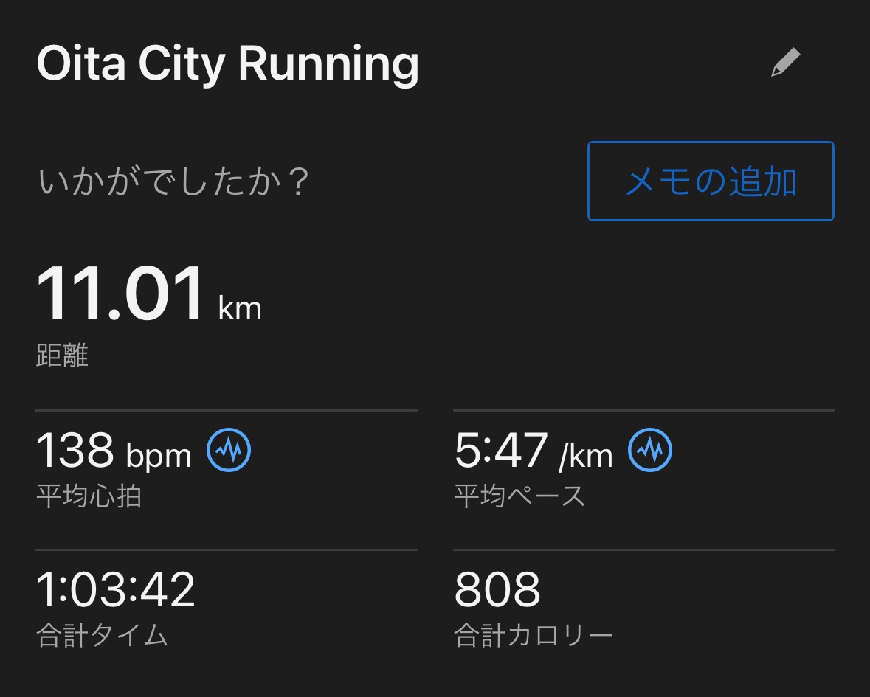Select the 平均心拍 label
This screenshot has width=870, height=697.
89,496
